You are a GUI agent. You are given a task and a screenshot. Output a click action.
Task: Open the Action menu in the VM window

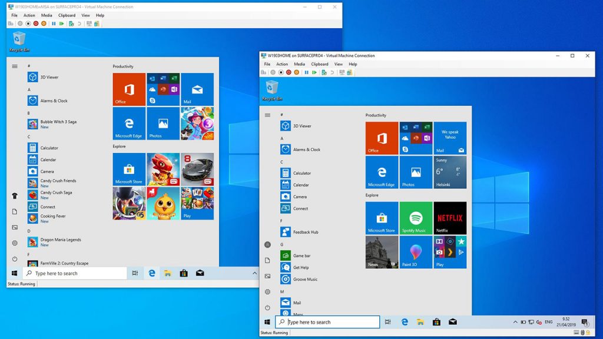tap(282, 64)
